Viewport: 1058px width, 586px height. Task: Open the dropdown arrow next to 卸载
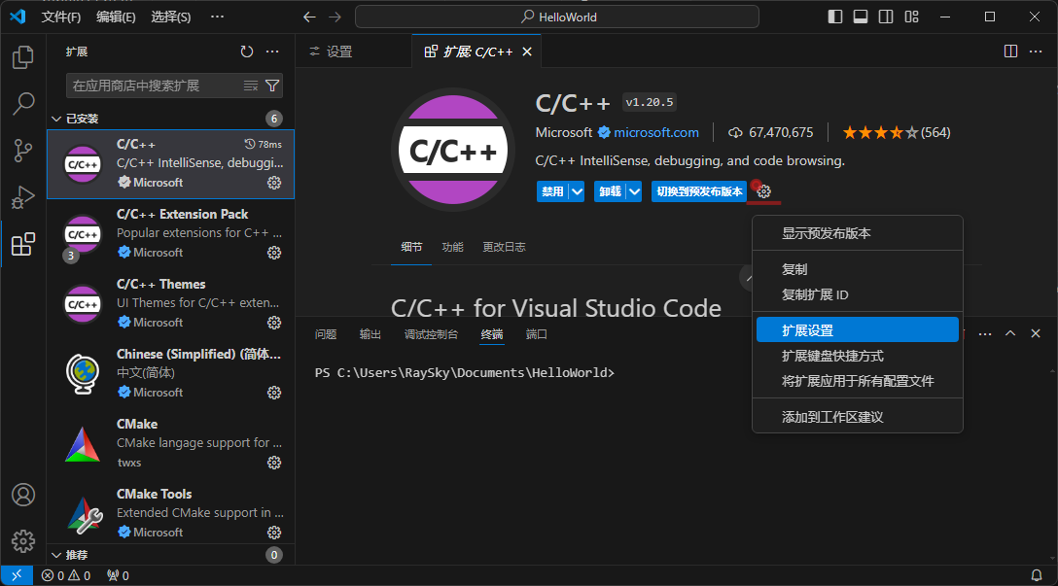634,191
